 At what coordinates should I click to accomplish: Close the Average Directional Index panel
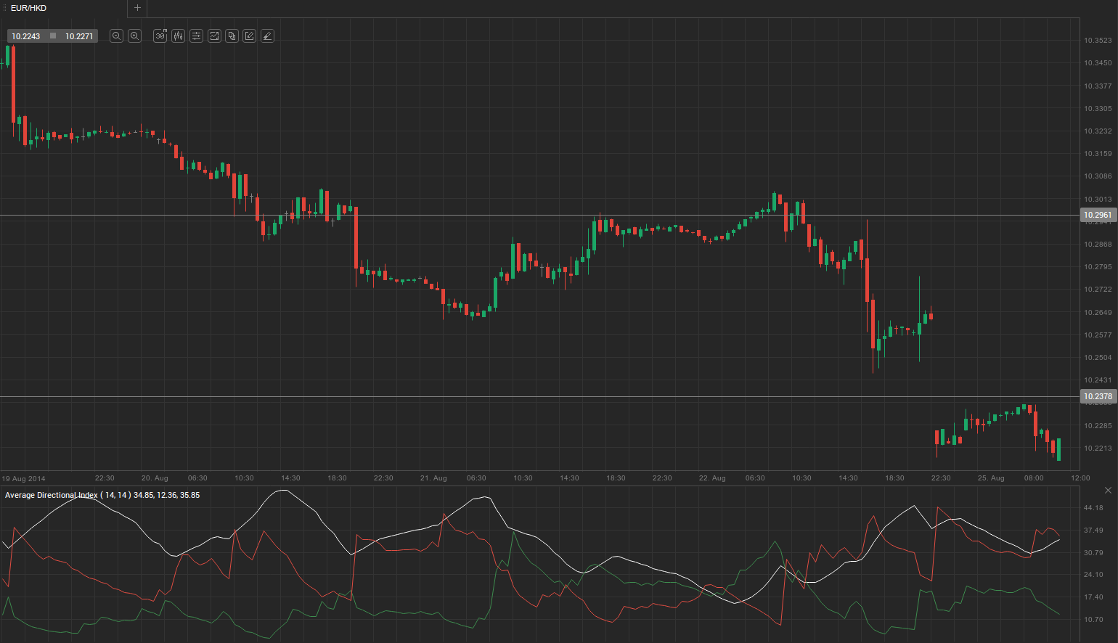point(1108,491)
